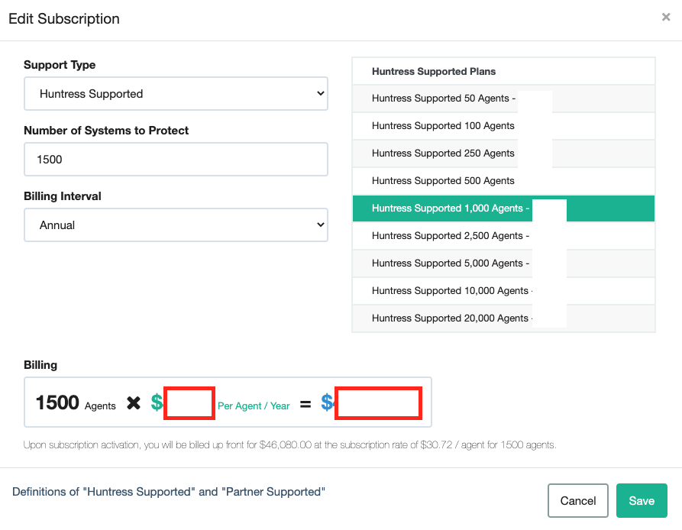This screenshot has height=530, width=682.
Task: Select the Huntress Supported 1,000 Agents plan
Action: tap(503, 208)
